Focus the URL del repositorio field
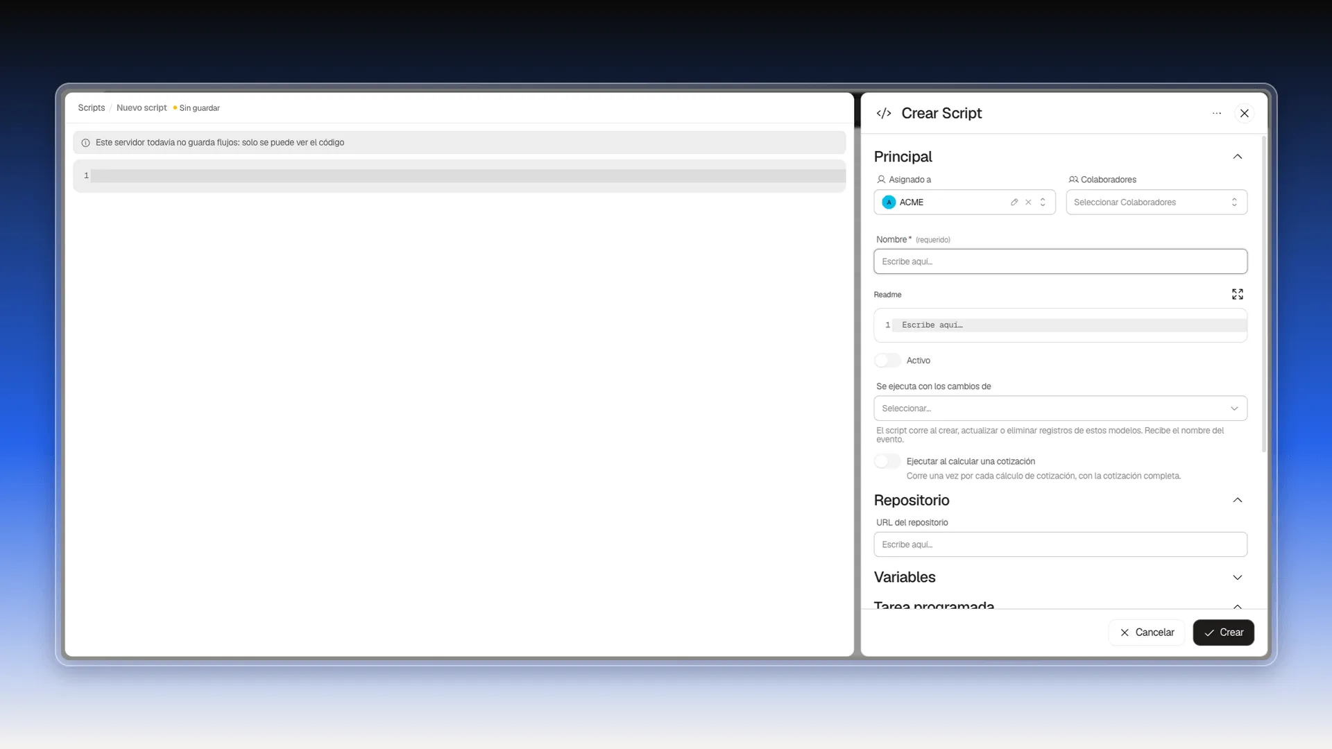This screenshot has width=1332, height=749. click(x=1060, y=544)
